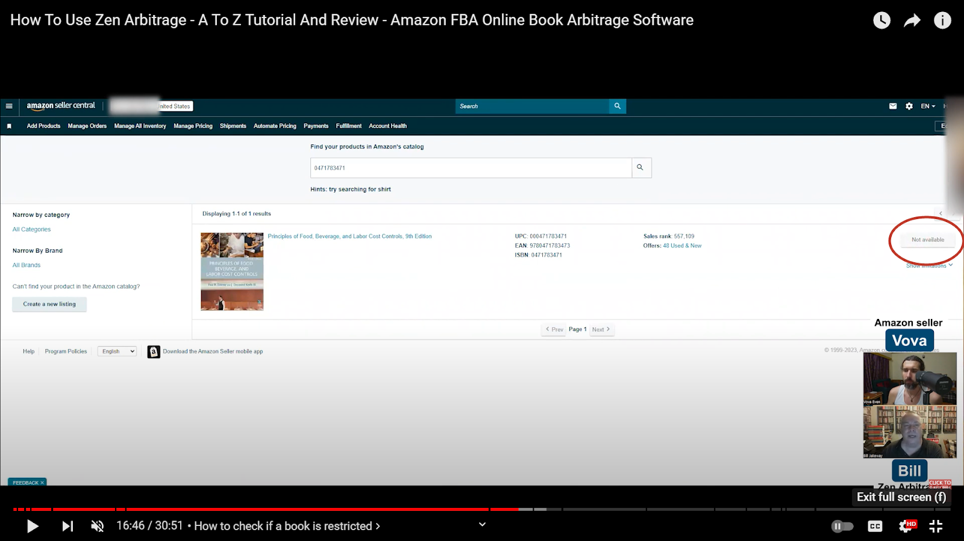Screen dimensions: 964x541
Task: Click the catalog search input with 0471783471
Action: pyautogui.click(x=471, y=168)
